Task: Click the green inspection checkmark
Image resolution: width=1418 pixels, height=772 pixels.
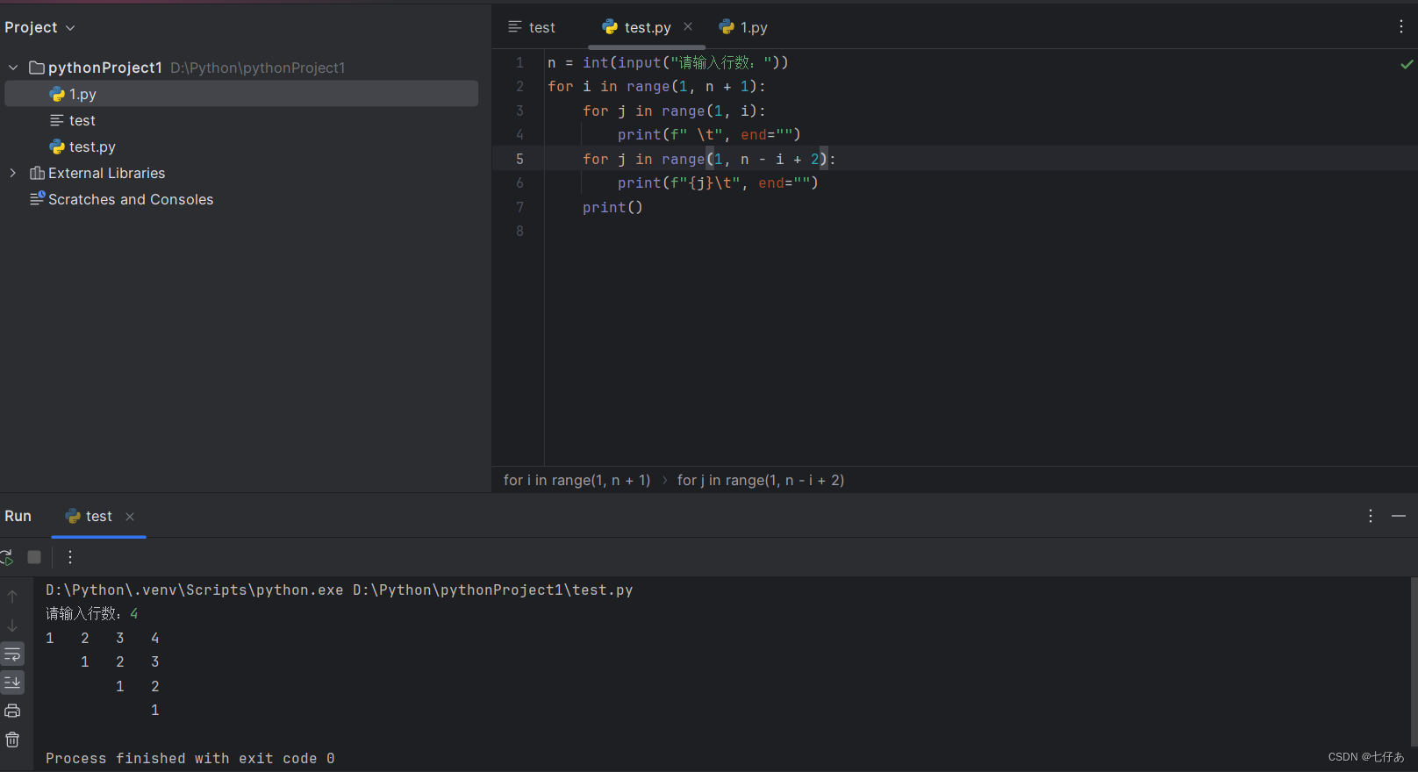Action: [x=1407, y=64]
